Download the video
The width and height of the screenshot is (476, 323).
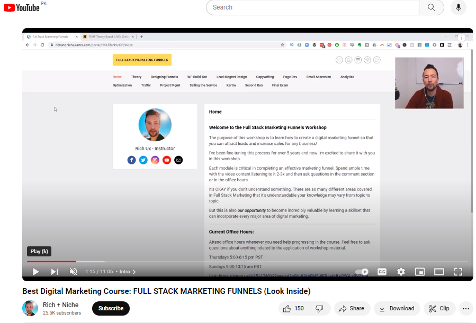tap(397, 308)
